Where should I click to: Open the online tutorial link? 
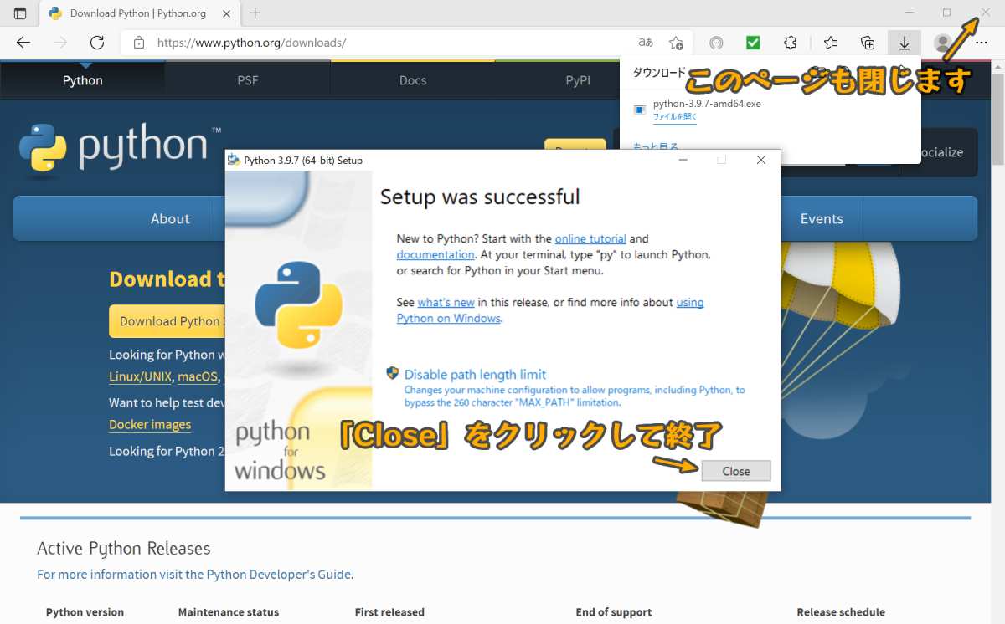[x=590, y=238]
